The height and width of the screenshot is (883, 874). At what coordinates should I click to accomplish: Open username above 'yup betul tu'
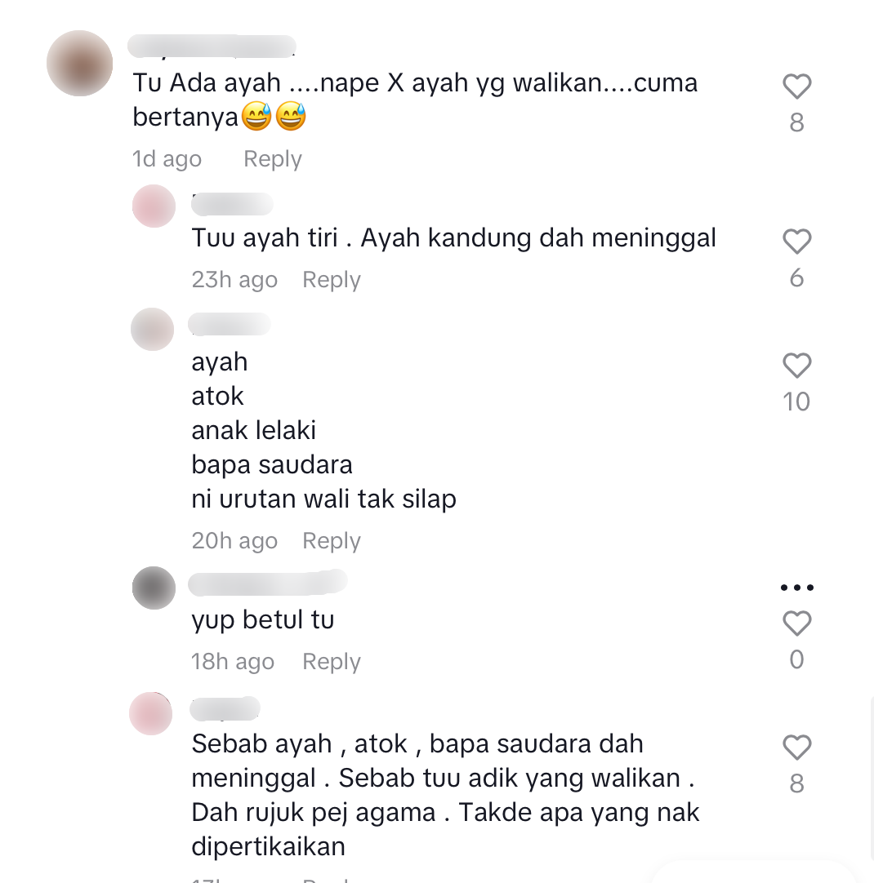268,583
